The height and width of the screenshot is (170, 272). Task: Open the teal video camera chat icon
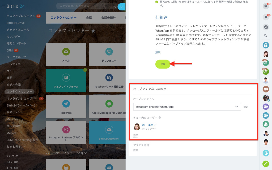coord(266,115)
